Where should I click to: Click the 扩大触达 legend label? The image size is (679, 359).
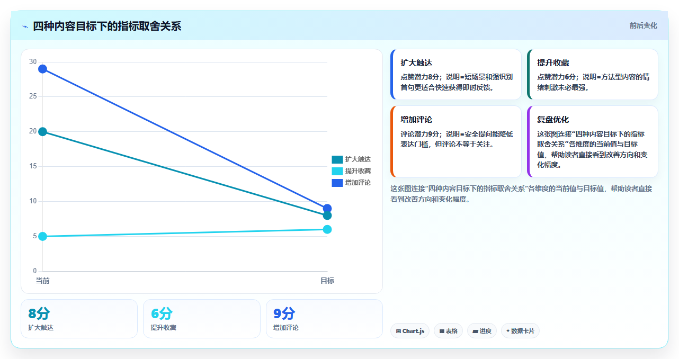click(358, 159)
